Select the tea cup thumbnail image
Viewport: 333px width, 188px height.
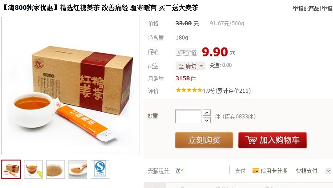[x=33, y=169]
